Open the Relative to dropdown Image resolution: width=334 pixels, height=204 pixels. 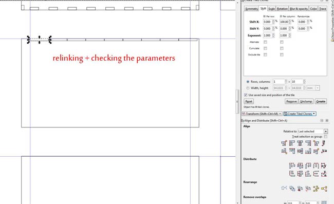point(312,132)
